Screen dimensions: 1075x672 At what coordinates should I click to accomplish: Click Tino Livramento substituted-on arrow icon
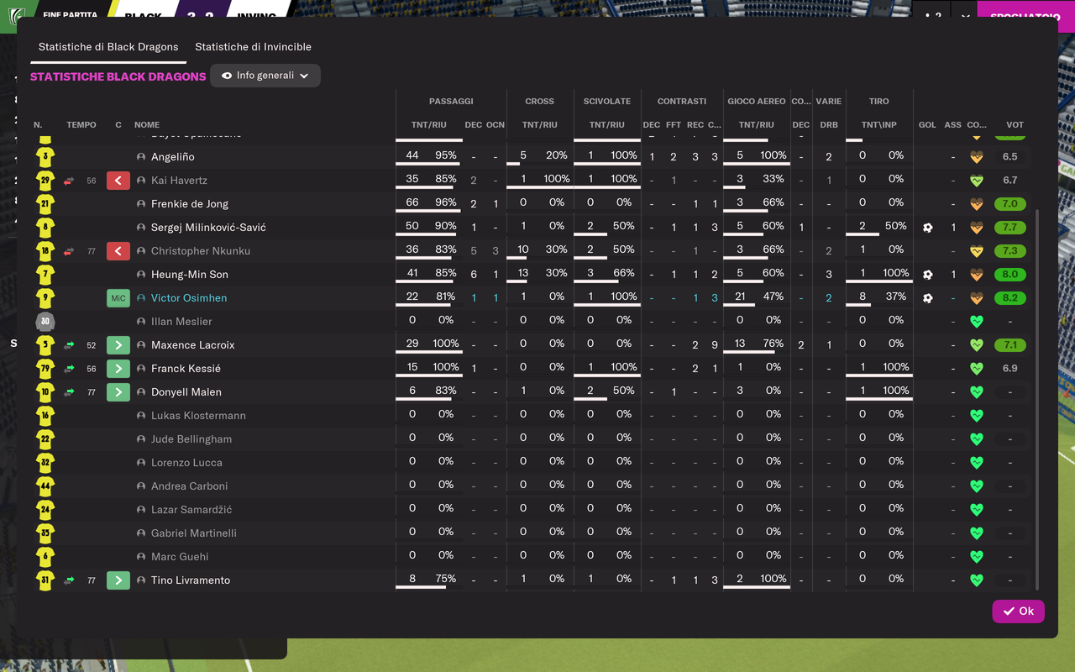pos(118,580)
